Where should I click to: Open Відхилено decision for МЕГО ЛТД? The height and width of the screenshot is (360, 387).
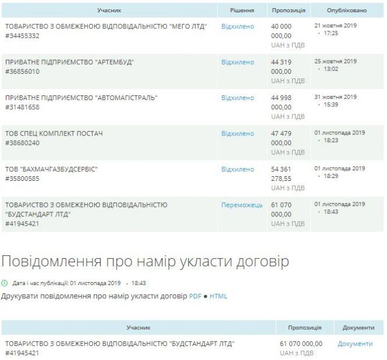[237, 26]
